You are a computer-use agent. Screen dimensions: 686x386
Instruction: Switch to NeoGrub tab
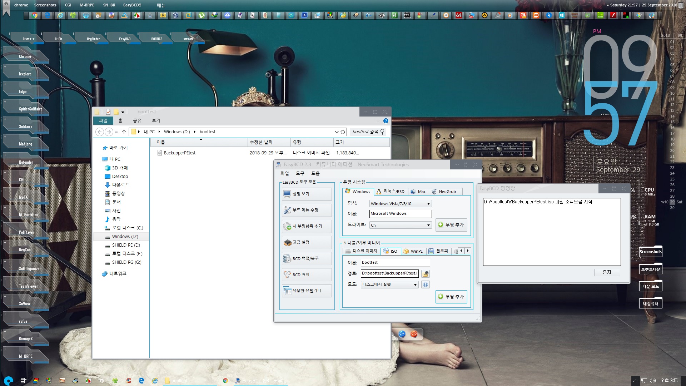coord(446,192)
